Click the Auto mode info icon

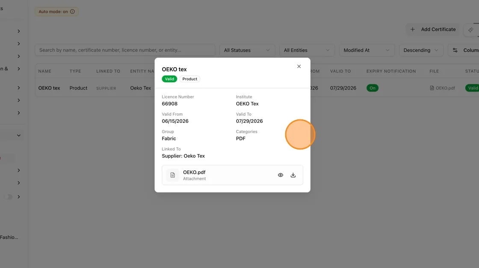click(72, 12)
